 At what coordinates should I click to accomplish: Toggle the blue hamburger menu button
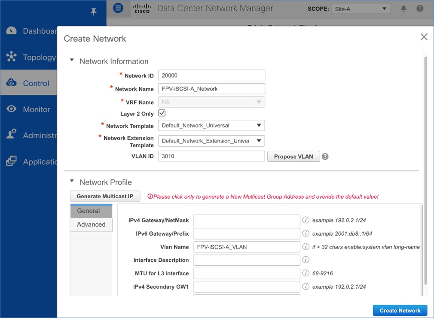pos(118,8)
